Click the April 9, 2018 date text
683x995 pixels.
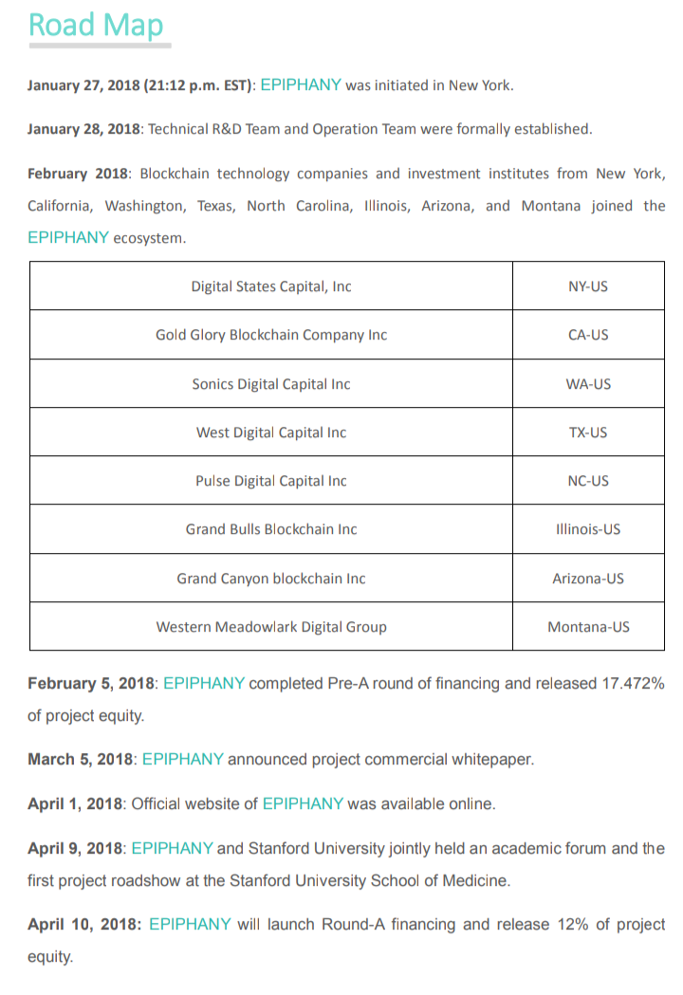coord(75,848)
